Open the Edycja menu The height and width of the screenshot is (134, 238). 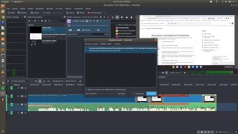[15, 9]
